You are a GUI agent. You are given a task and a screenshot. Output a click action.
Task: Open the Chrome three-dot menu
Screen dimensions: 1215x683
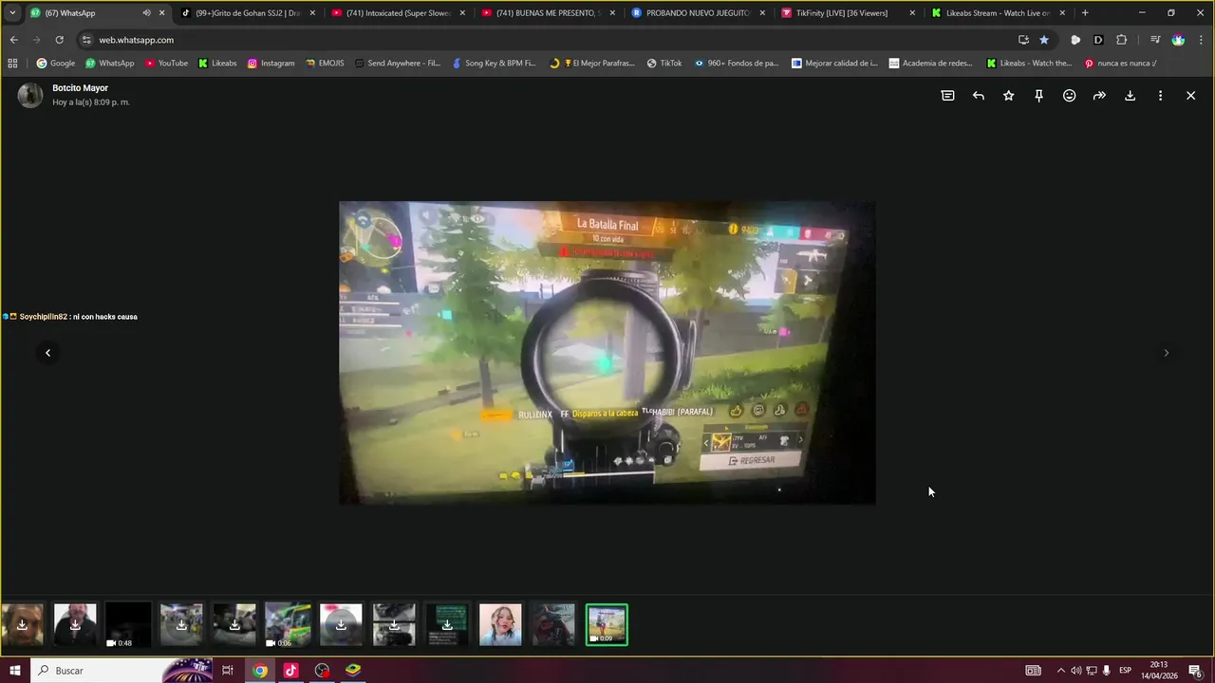(1201, 40)
